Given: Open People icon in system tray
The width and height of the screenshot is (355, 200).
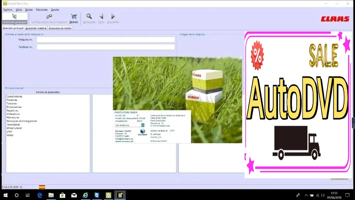Looking at the screenshot, I should (x=298, y=195).
